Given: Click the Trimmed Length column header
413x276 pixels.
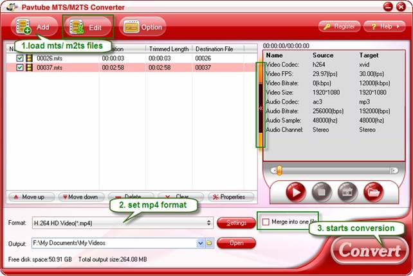Looking at the screenshot, I should [169, 49].
